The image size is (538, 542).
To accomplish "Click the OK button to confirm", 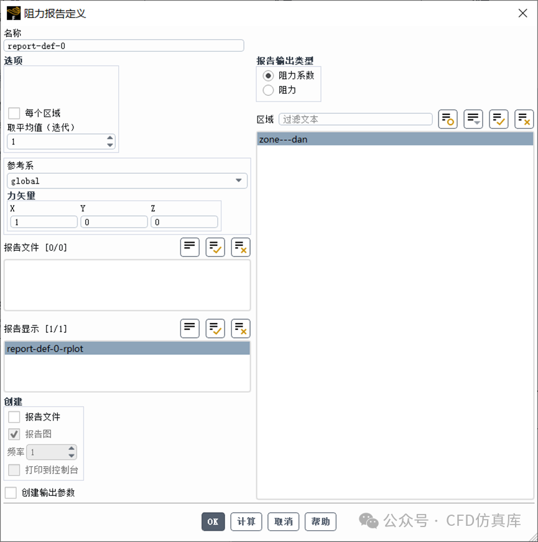I will point(213,521).
